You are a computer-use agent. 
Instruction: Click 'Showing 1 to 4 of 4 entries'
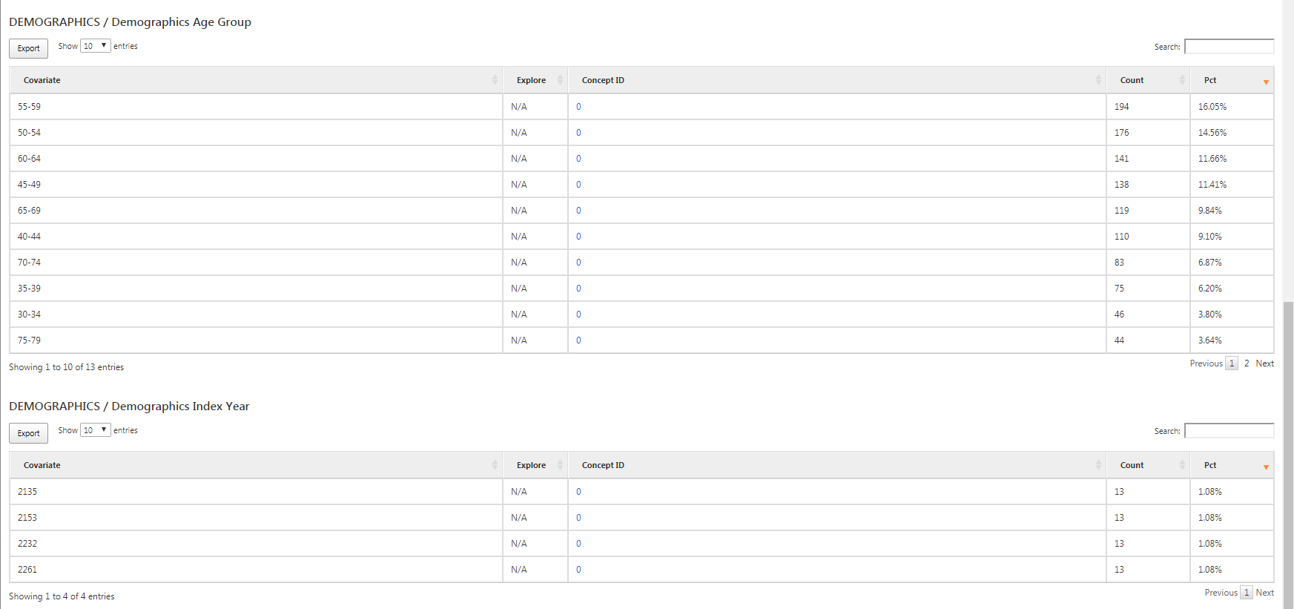click(x=62, y=596)
